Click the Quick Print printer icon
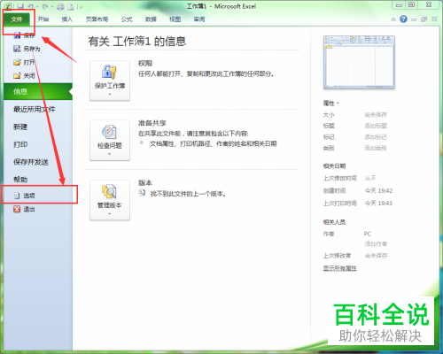Screen dimensions: 443x354 point(60,6)
